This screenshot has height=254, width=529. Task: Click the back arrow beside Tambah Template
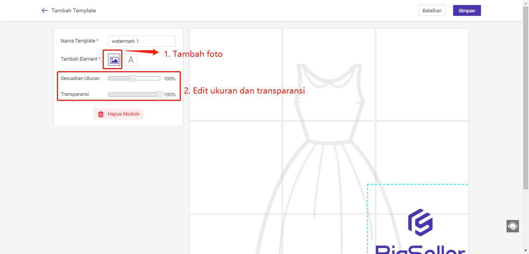(45, 10)
